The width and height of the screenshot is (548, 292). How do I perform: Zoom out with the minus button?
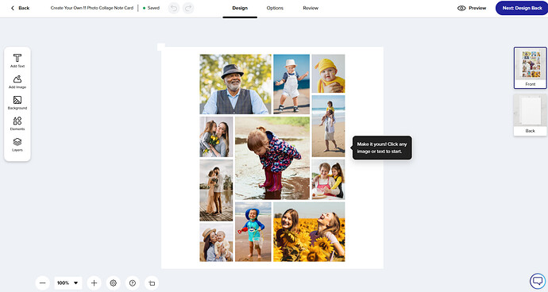coord(42,283)
